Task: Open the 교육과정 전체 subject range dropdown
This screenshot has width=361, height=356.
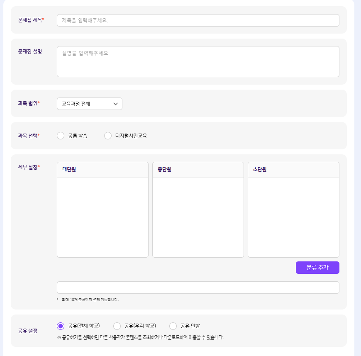Action: coord(90,104)
